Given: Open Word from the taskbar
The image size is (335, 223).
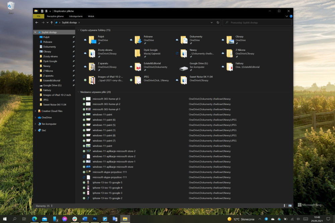Looking at the screenshot, I should pos(85,219).
